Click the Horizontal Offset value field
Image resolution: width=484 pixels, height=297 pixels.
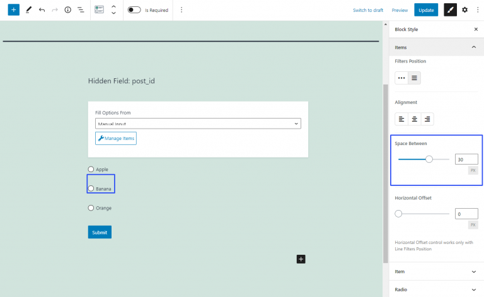(x=466, y=214)
